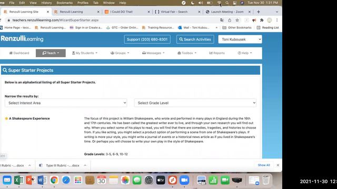337x189 pixels.
Task: Close the Virtual Fair - Search tab
Action: click(199, 12)
